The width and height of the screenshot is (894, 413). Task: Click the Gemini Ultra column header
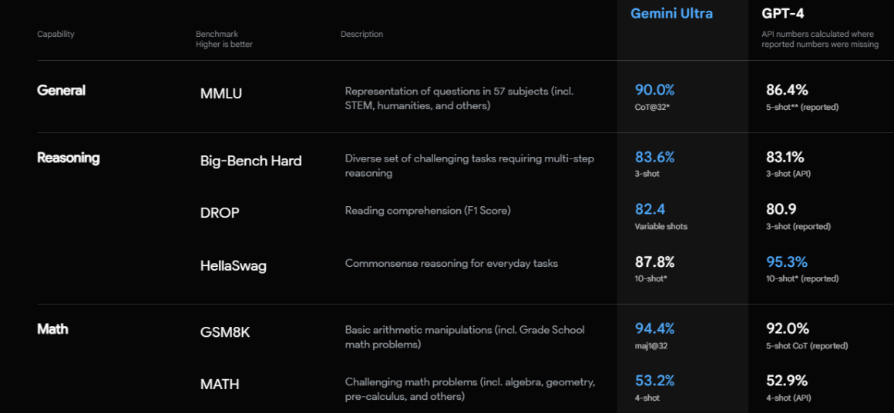tap(671, 13)
